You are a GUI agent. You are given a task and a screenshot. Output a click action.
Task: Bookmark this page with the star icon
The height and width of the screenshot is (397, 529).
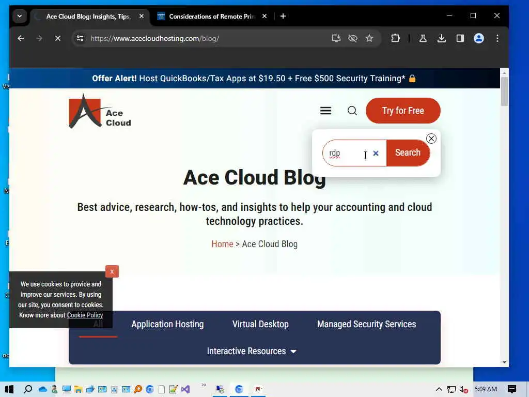tap(369, 38)
